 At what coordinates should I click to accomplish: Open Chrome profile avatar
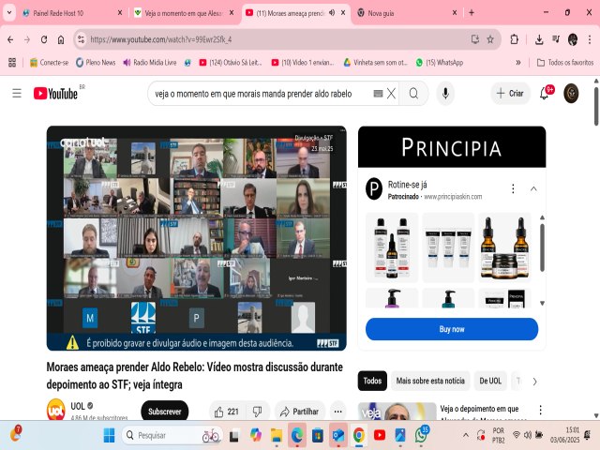[573, 39]
